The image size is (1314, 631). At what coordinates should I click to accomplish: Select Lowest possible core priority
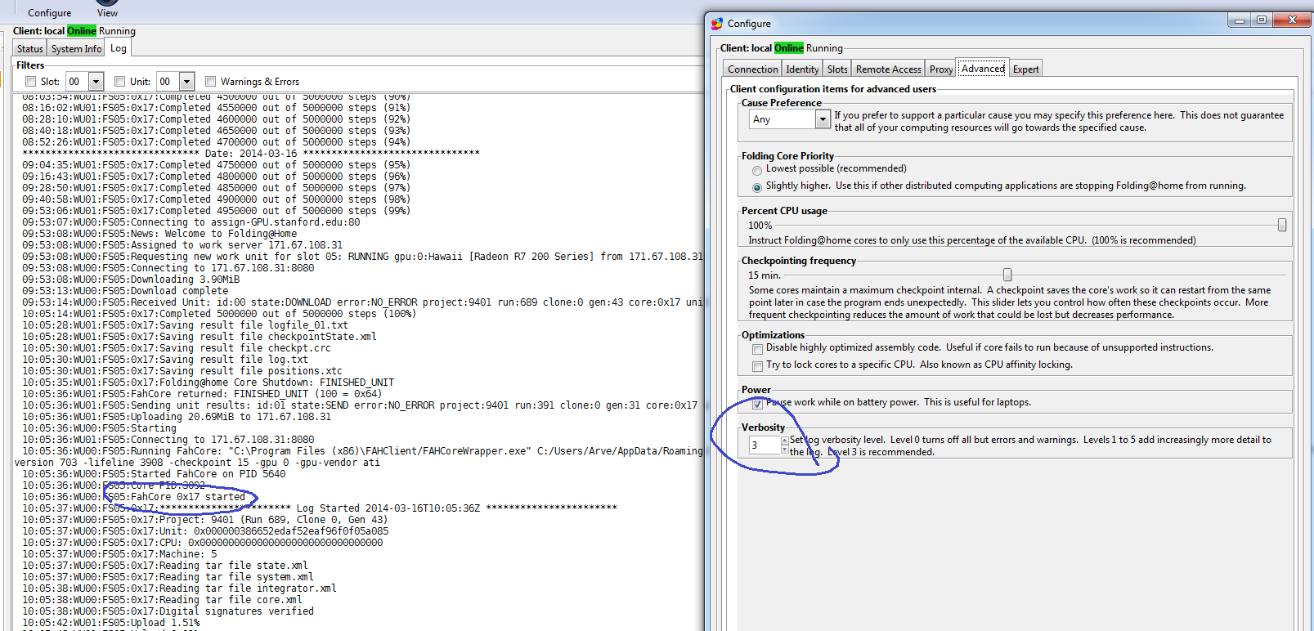pos(757,170)
